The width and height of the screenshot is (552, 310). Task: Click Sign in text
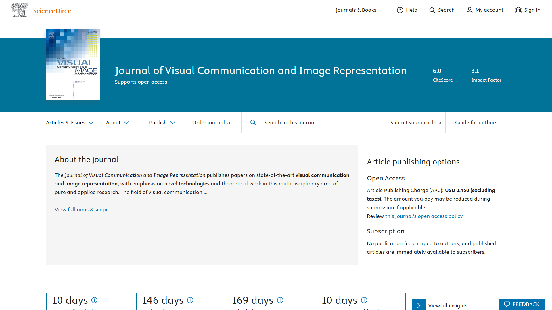532,10
